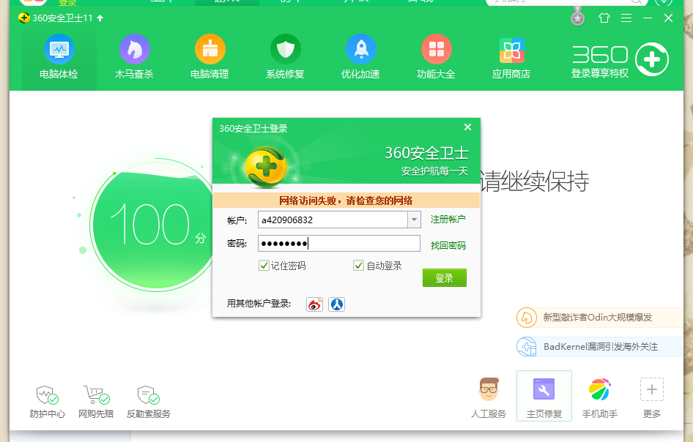Open the BadKernel漏洞引发海外关注 news item
Screen dimensions: 693x442
600,347
